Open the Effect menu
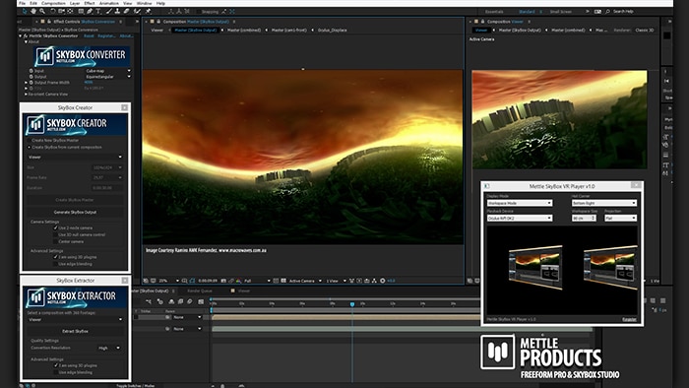689x388 pixels. (90, 3)
